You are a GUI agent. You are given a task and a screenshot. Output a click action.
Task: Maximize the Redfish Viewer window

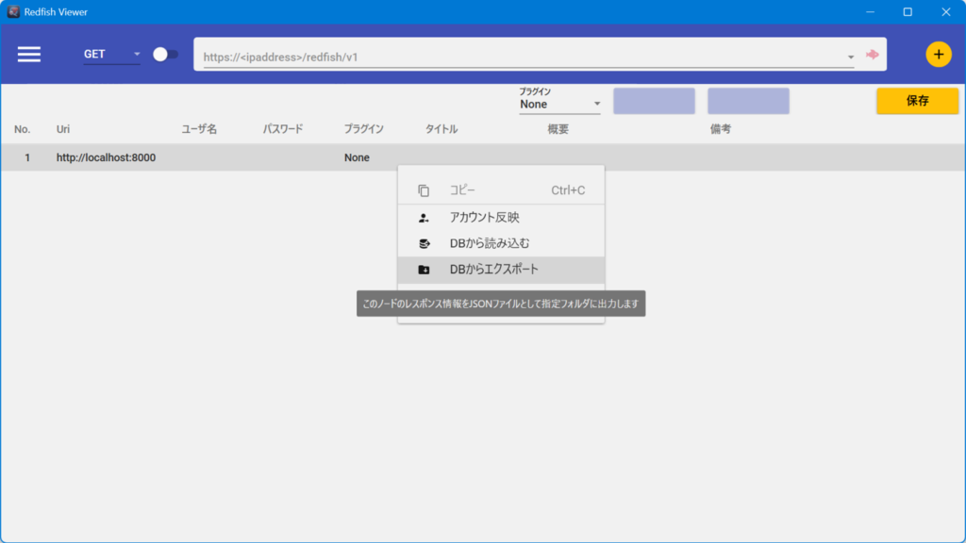click(x=908, y=11)
